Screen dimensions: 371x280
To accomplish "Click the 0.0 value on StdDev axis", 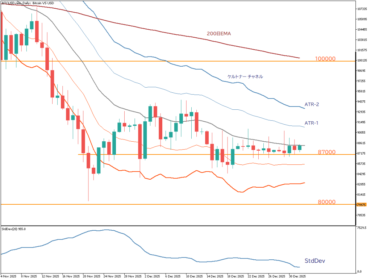I will (360, 271).
